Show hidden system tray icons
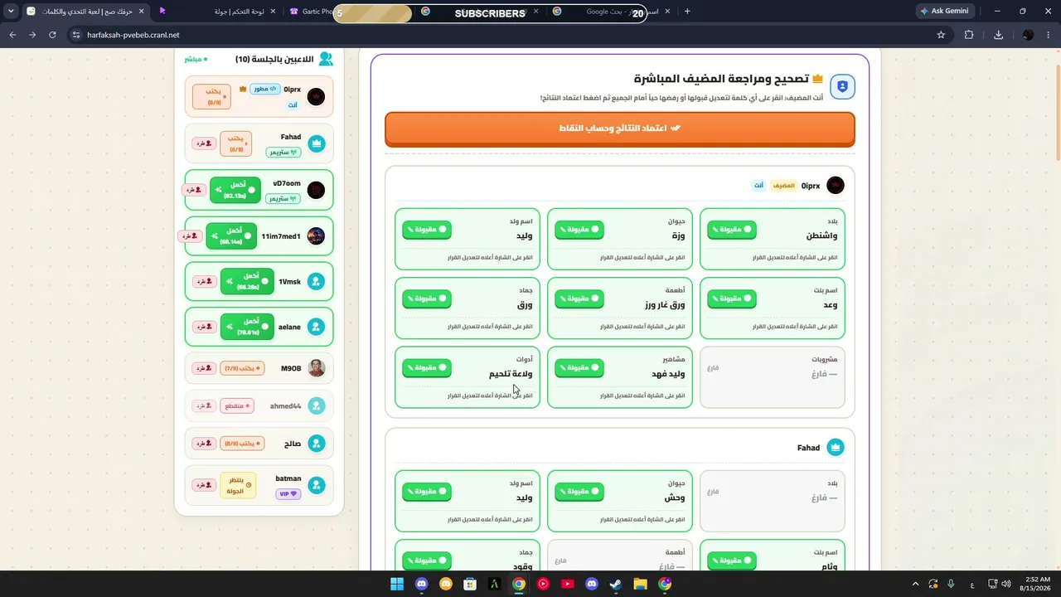Screen dimensions: 1061x597 (x=915, y=584)
